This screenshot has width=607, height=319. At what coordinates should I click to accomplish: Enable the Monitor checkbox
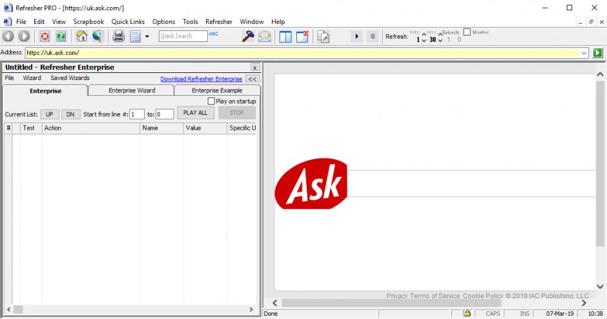point(467,32)
